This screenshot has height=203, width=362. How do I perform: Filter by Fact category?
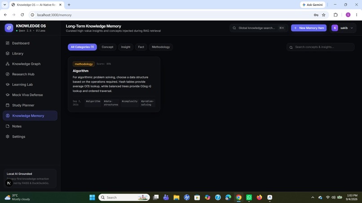click(x=141, y=47)
